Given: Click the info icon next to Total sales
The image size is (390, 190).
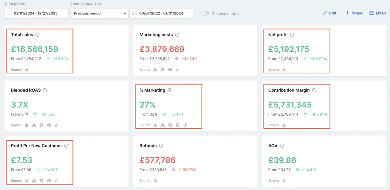Looking at the screenshot, I should [x=37, y=35].
